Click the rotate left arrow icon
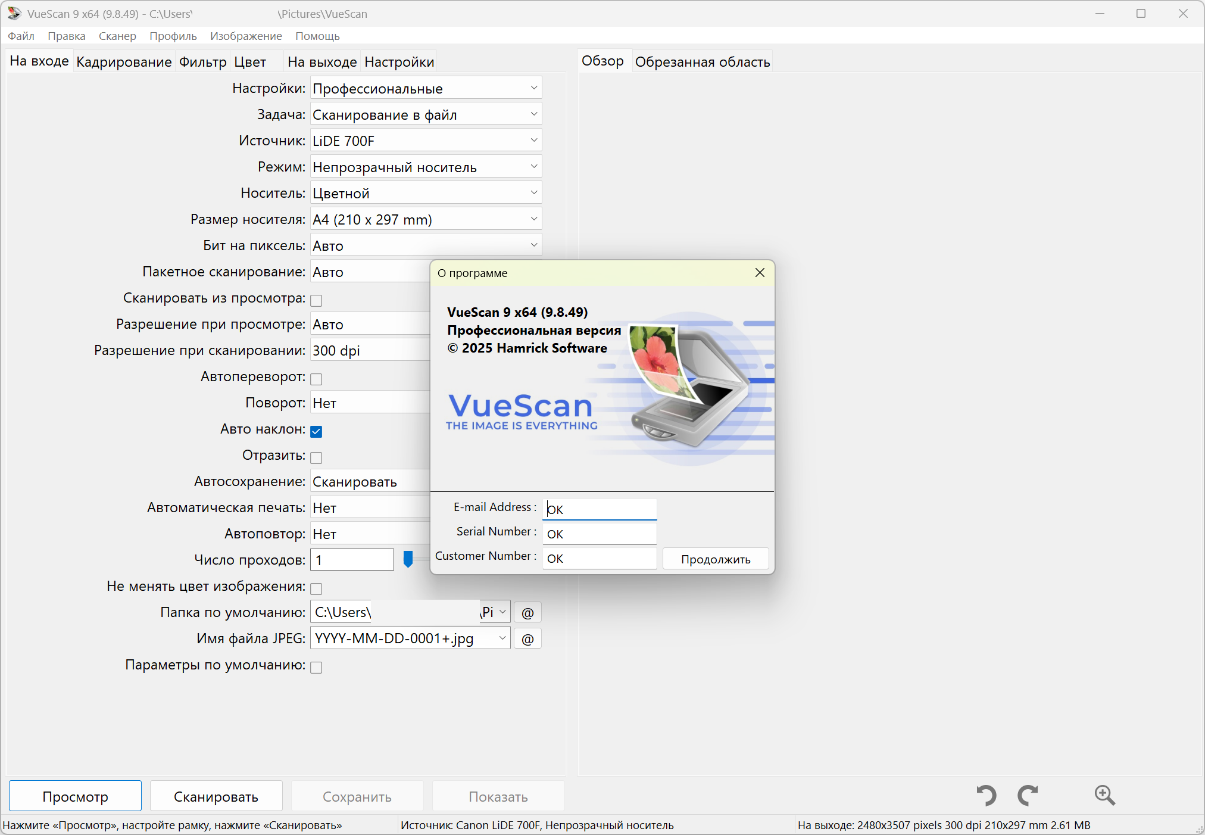The image size is (1205, 835). pos(987,796)
